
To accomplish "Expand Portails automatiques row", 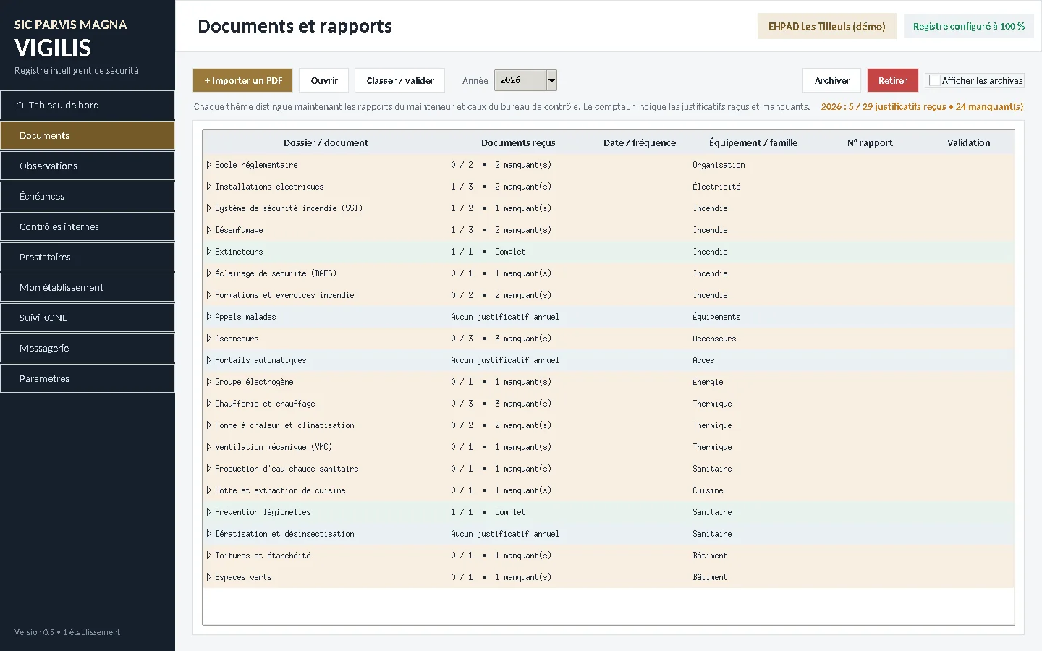I will [x=209, y=360].
